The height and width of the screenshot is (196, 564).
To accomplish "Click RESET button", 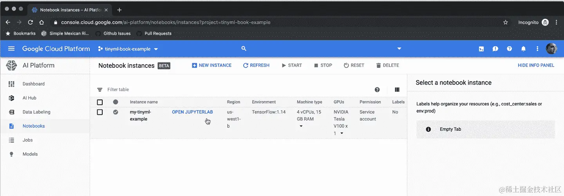I will [354, 65].
